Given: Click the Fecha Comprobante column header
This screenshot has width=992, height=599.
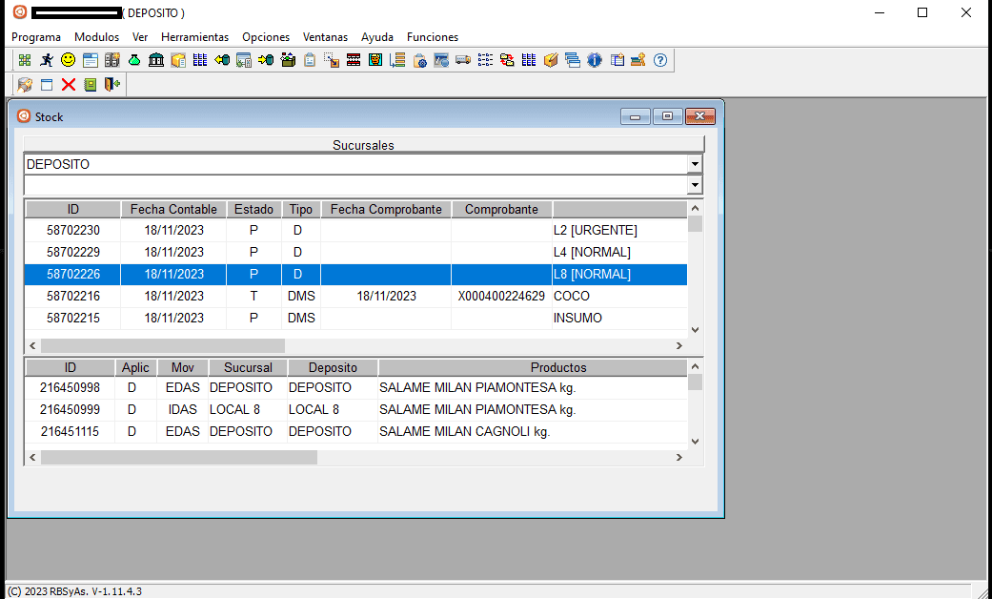Looking at the screenshot, I should (x=386, y=209).
